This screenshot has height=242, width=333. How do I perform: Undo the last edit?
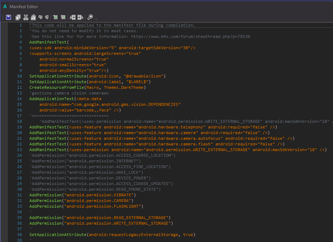[x=40, y=17]
